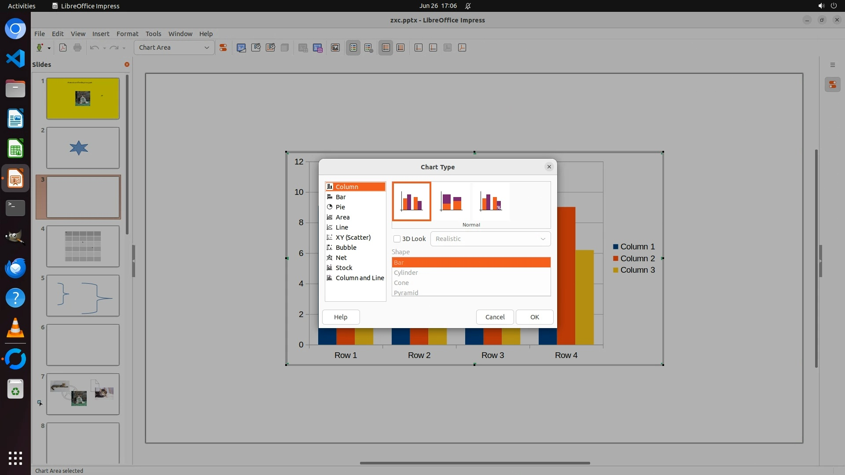
Task: Click the Format Selection toolbar icon
Action: (x=223, y=47)
